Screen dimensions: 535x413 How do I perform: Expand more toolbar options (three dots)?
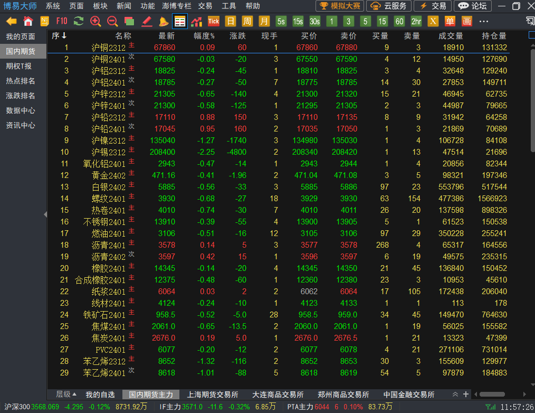point(483,21)
